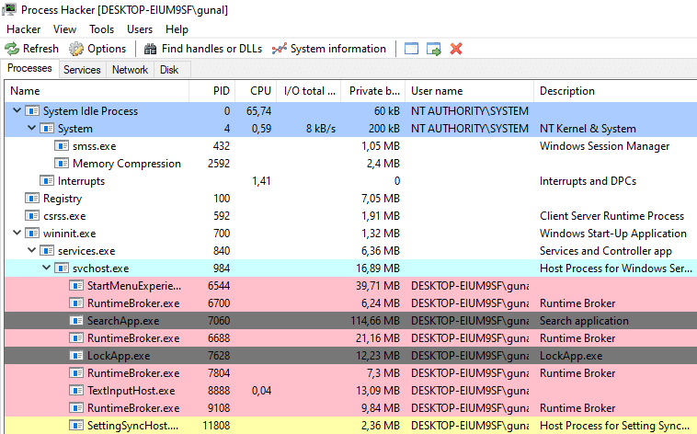Open System information graph icon
Viewport: 697px width, 434px height.
(x=280, y=49)
